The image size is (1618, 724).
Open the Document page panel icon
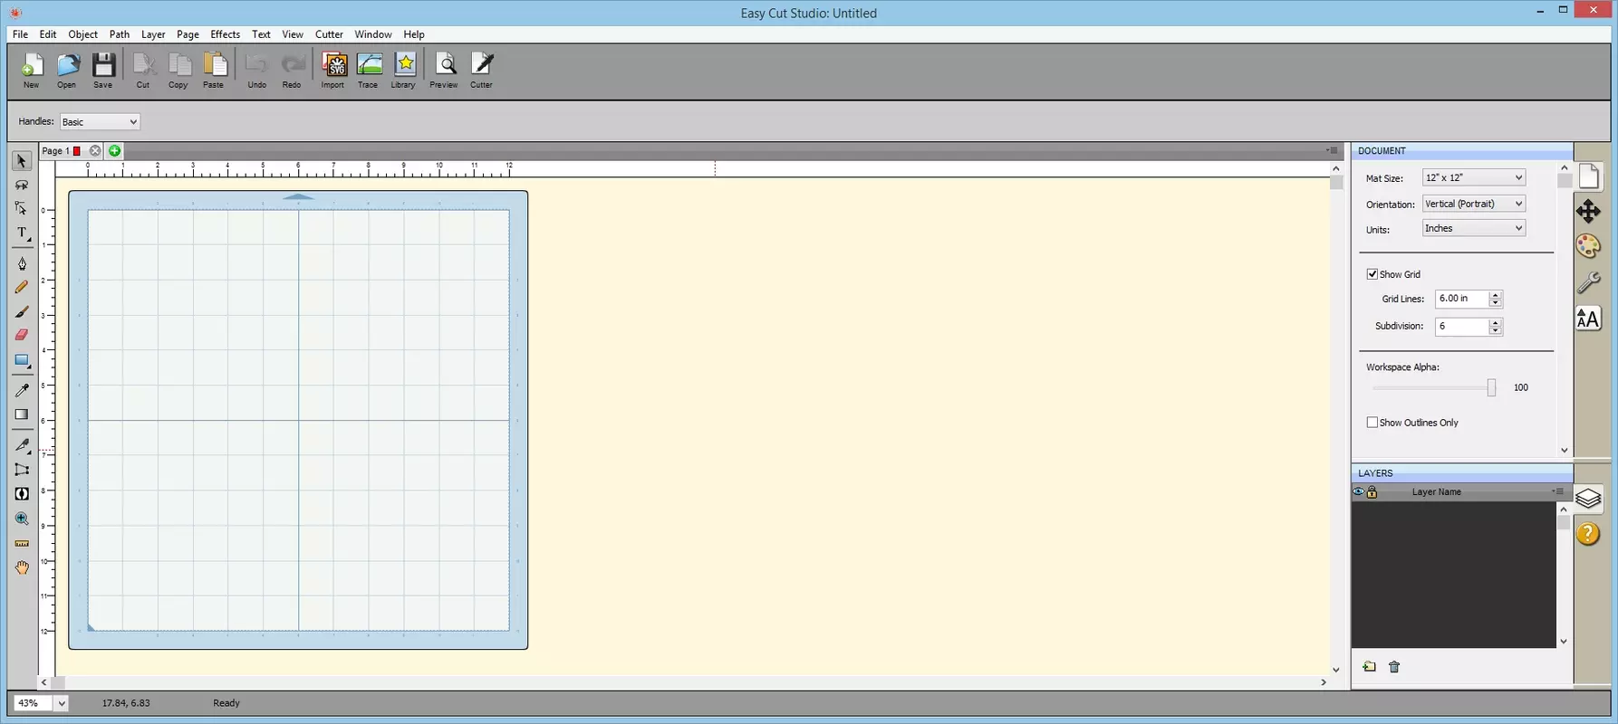(x=1588, y=176)
